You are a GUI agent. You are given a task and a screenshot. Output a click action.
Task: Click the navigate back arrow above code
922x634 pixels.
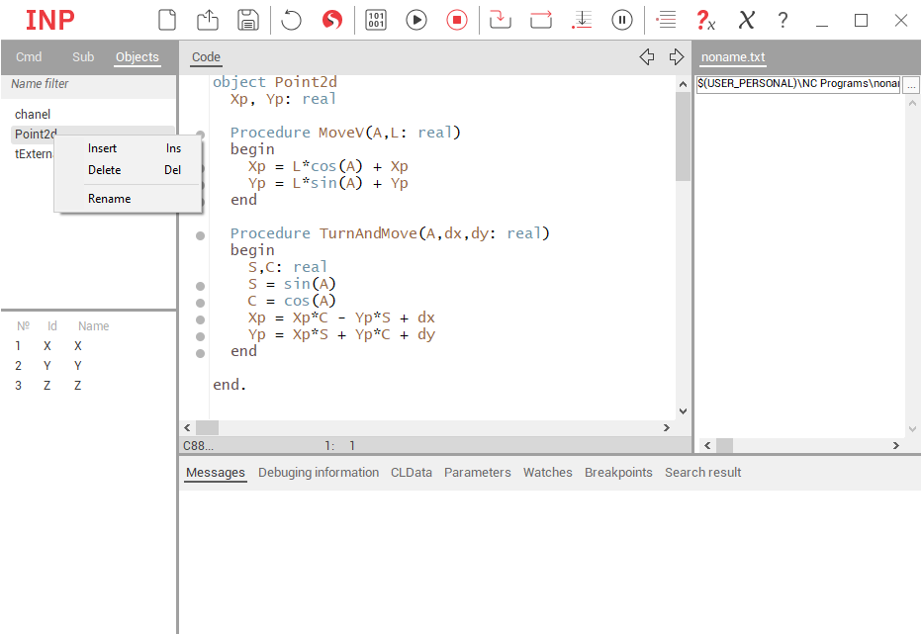tap(647, 57)
